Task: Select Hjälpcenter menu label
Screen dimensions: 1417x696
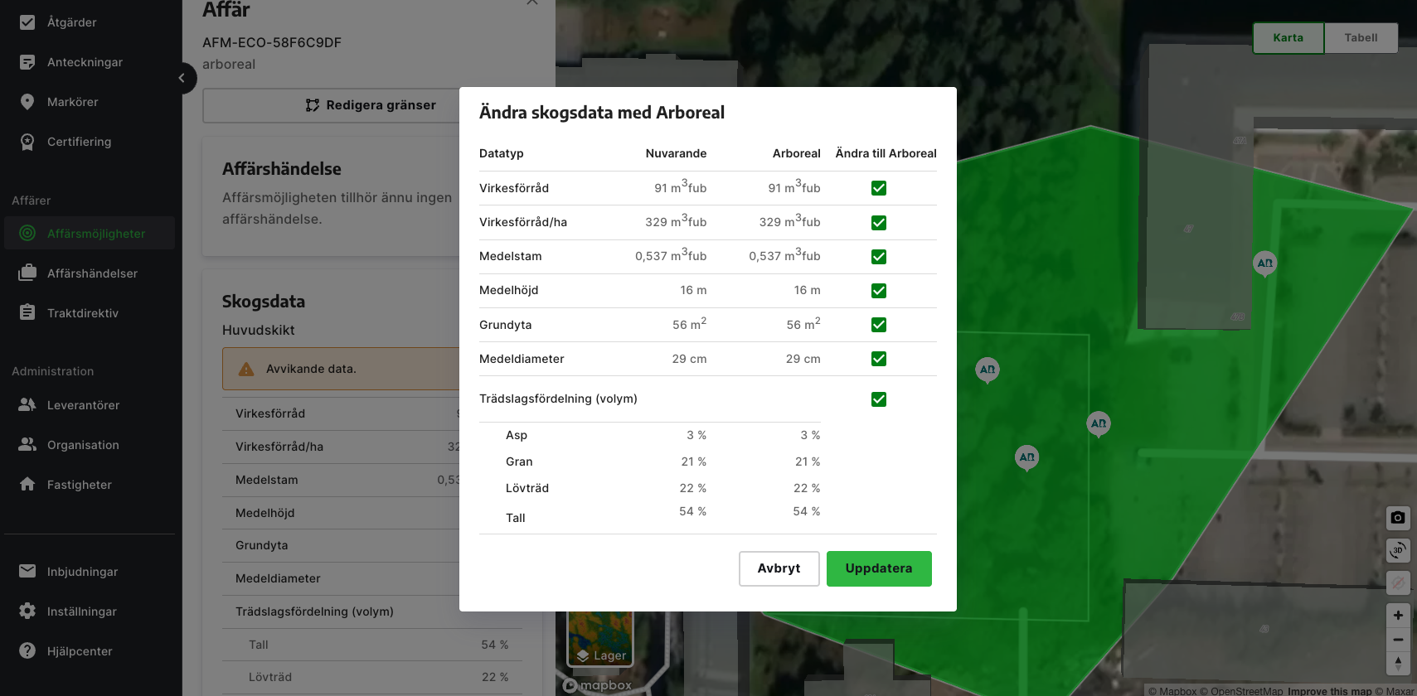Action: (80, 651)
